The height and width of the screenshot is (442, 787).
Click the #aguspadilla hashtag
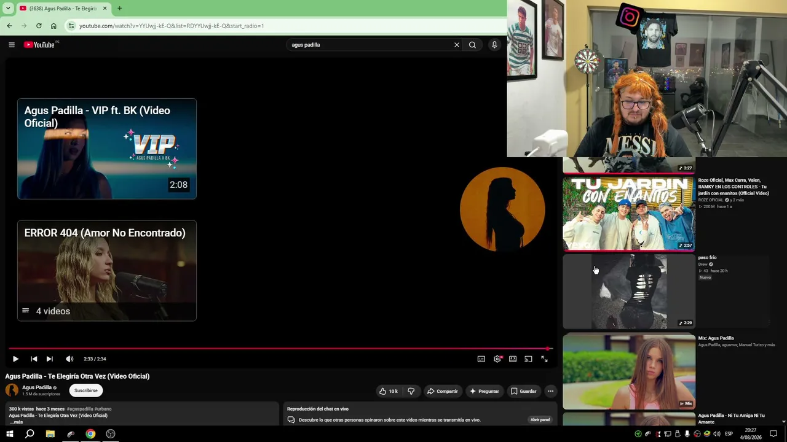tap(80, 409)
